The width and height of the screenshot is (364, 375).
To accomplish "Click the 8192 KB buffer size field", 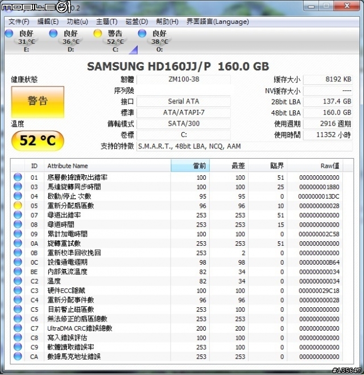I will [328, 79].
